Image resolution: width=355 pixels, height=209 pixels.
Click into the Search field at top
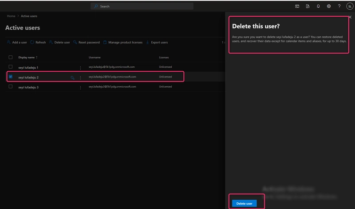[142, 6]
